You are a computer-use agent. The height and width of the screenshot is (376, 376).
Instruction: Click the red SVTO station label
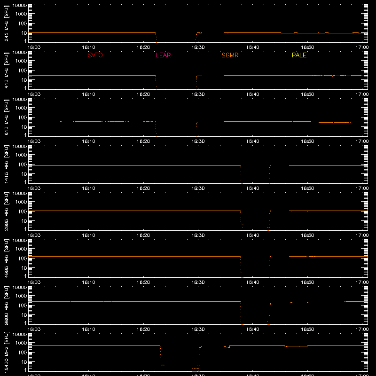pyautogui.click(x=95, y=55)
